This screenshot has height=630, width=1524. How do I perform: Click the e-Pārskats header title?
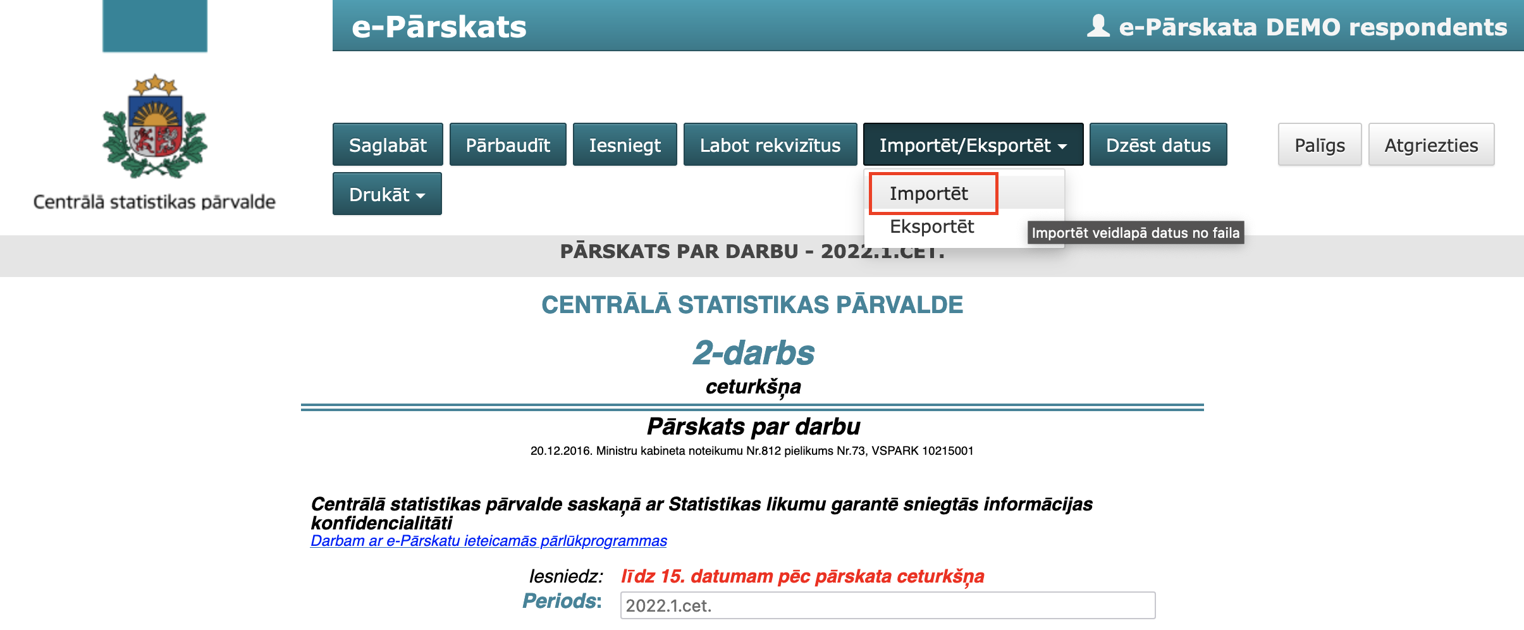(439, 27)
